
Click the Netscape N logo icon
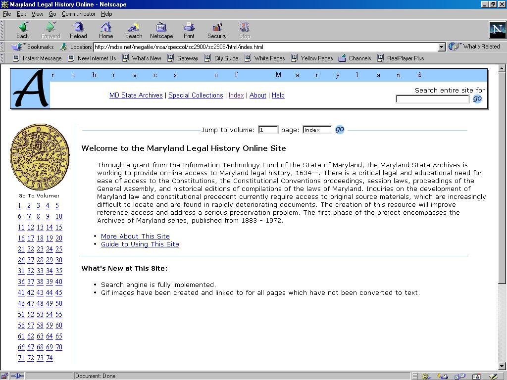[x=497, y=30]
